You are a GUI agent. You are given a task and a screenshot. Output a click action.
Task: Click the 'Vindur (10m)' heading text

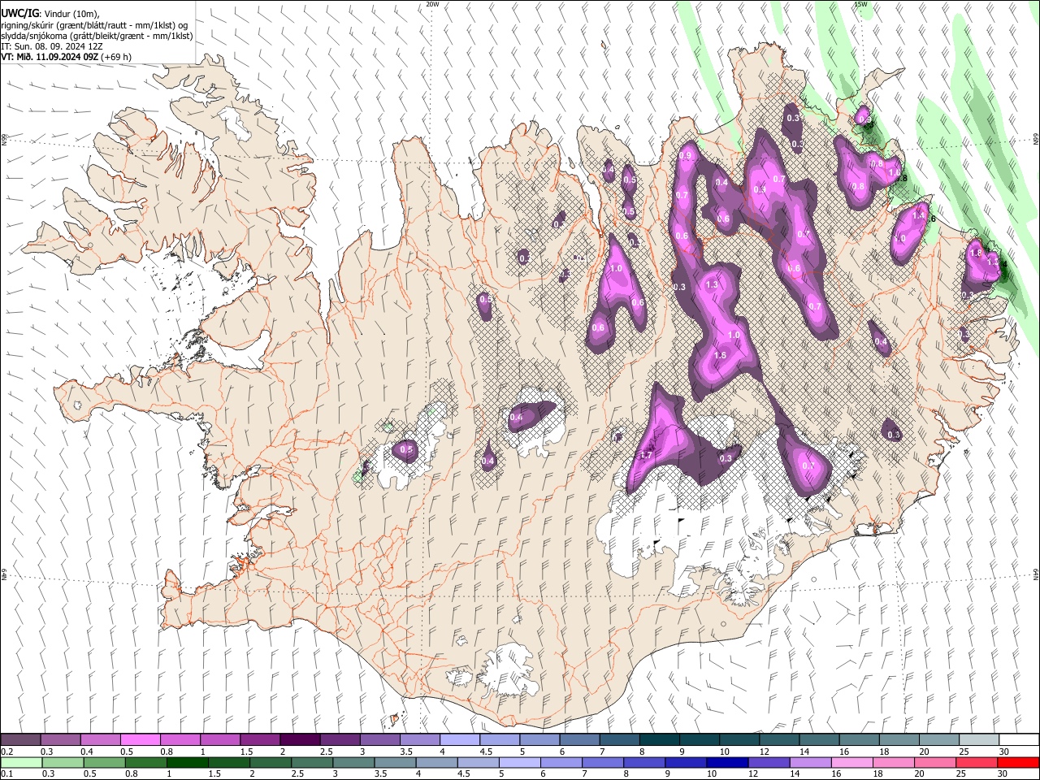click(71, 14)
